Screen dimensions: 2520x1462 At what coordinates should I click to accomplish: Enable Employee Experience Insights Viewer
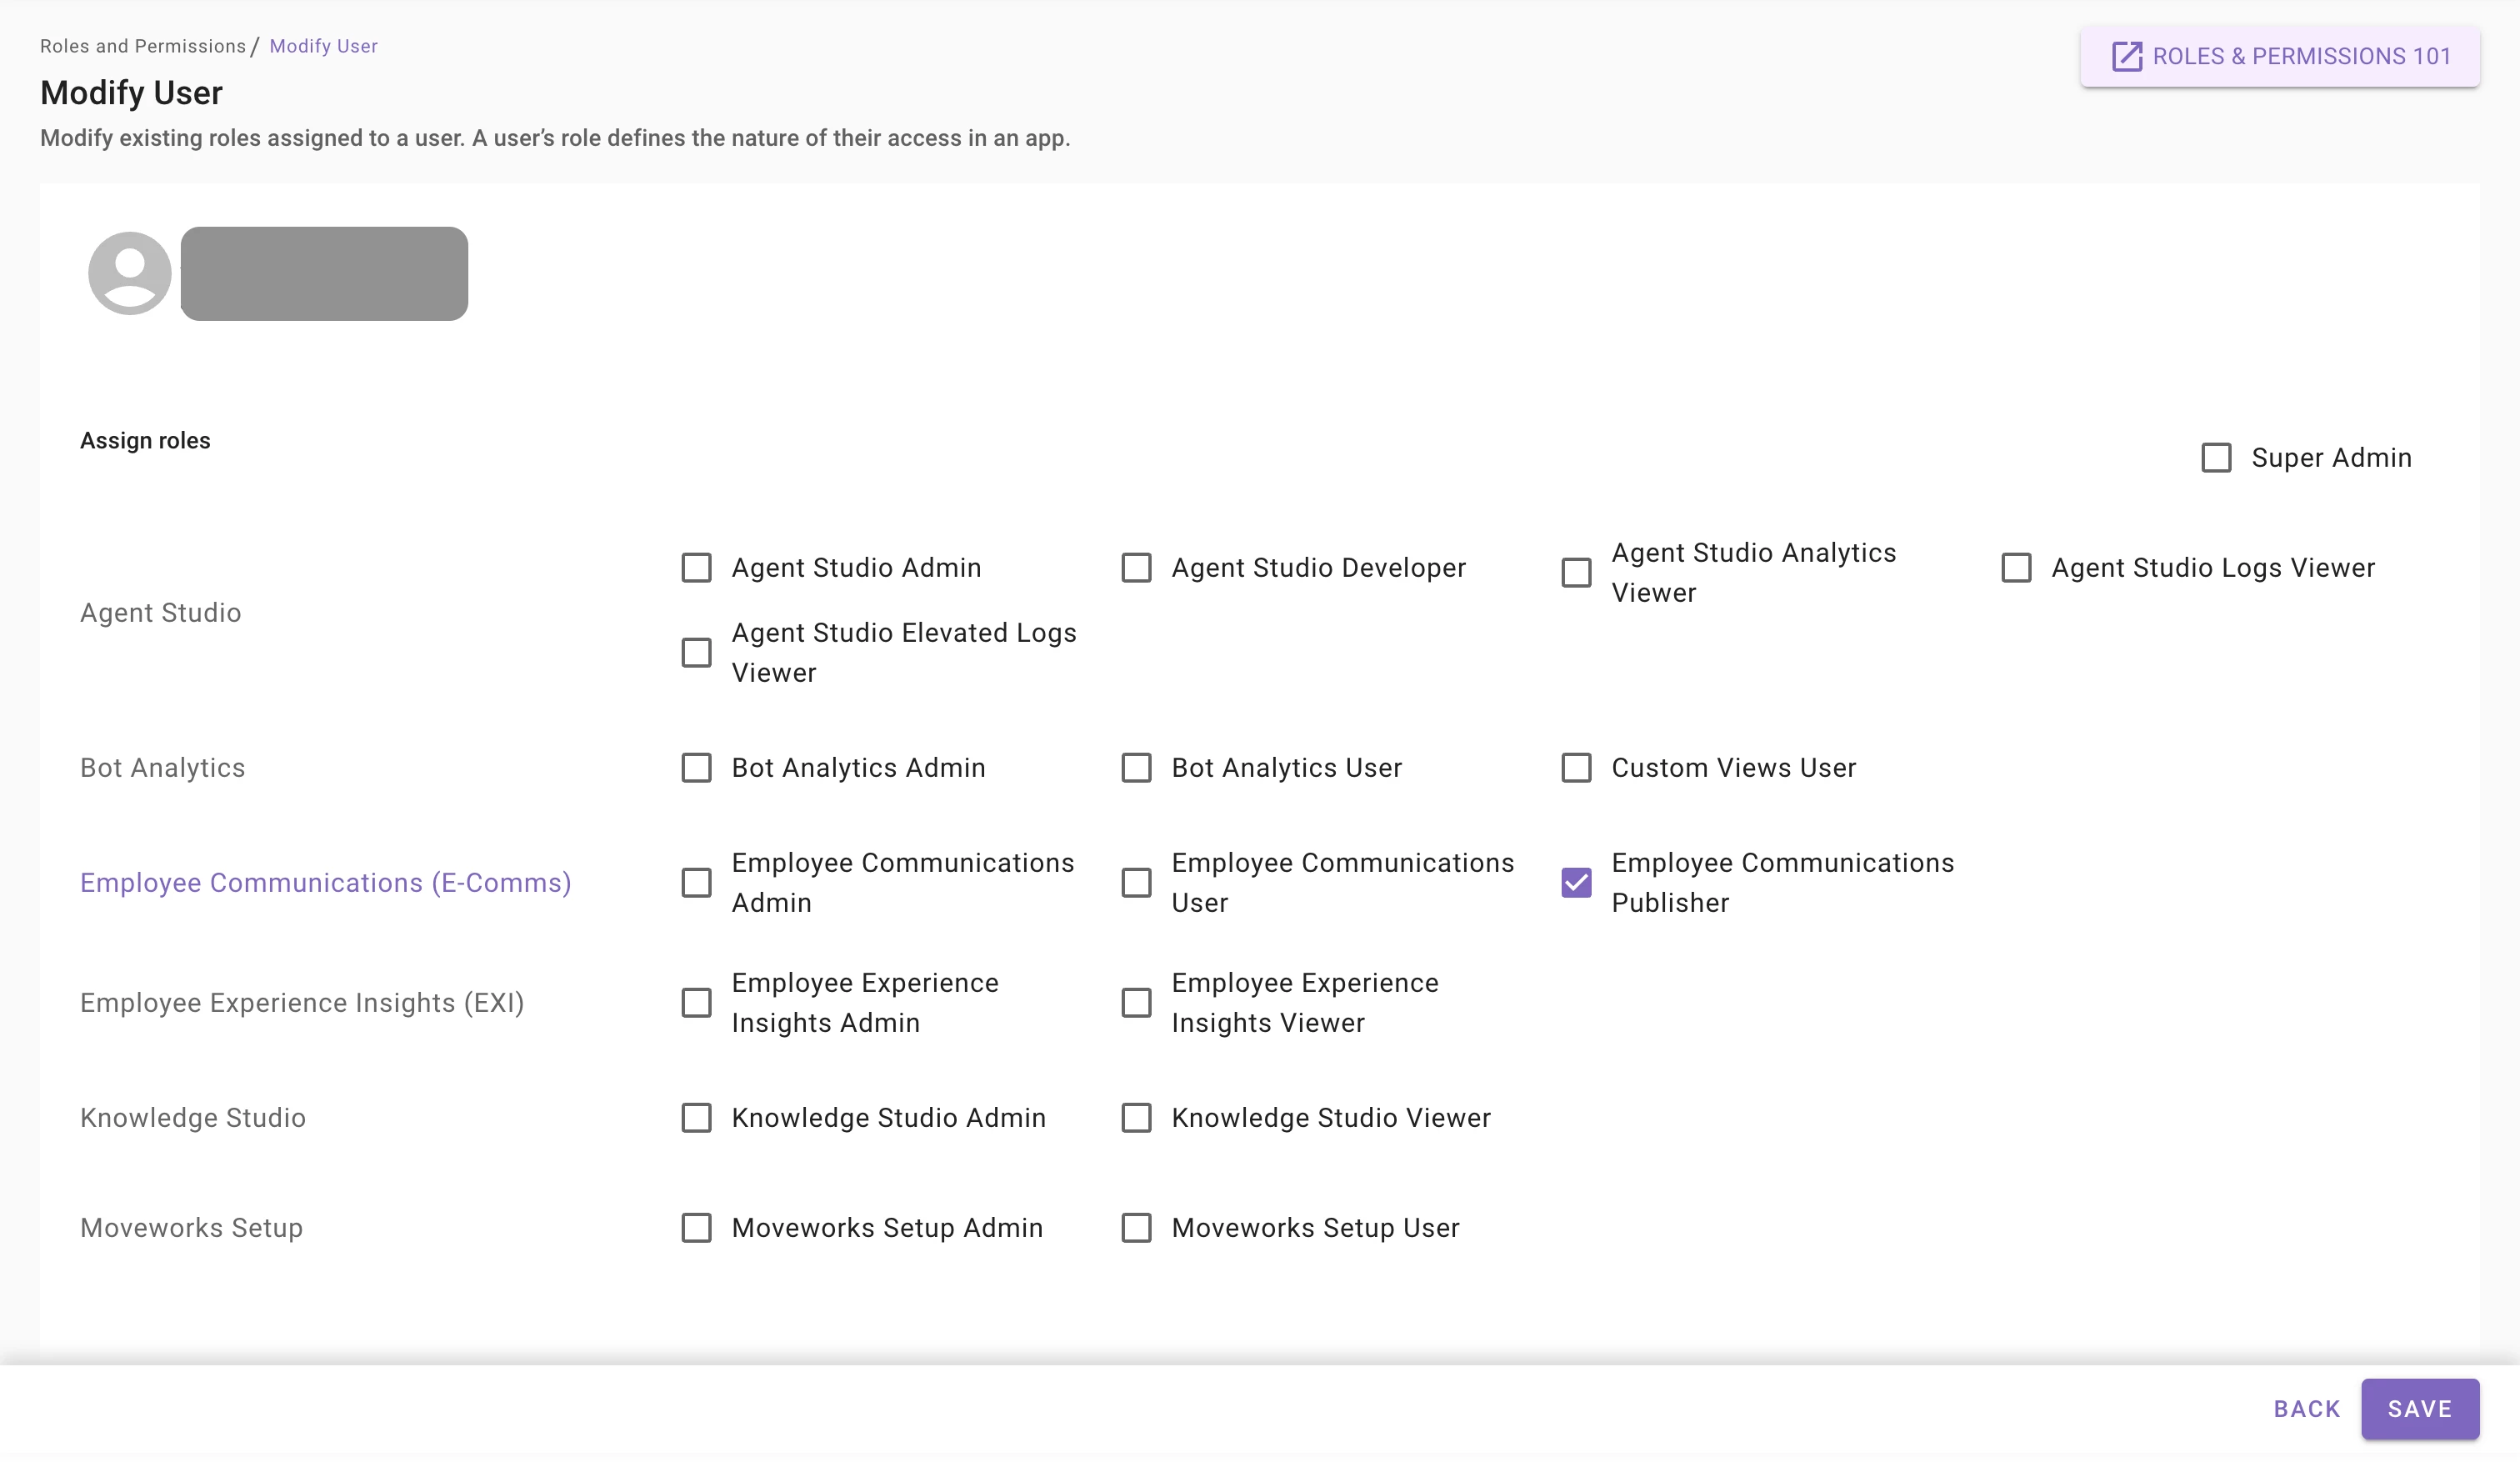click(x=1136, y=1002)
